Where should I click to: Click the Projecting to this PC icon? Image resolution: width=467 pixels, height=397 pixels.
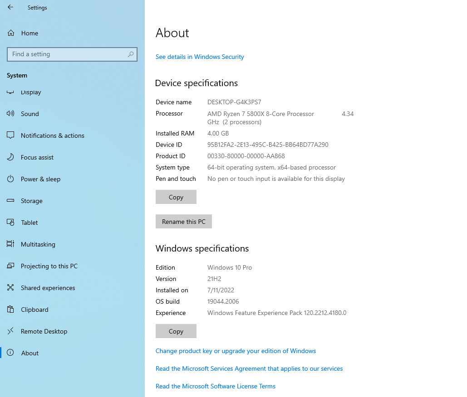pyautogui.click(x=10, y=266)
